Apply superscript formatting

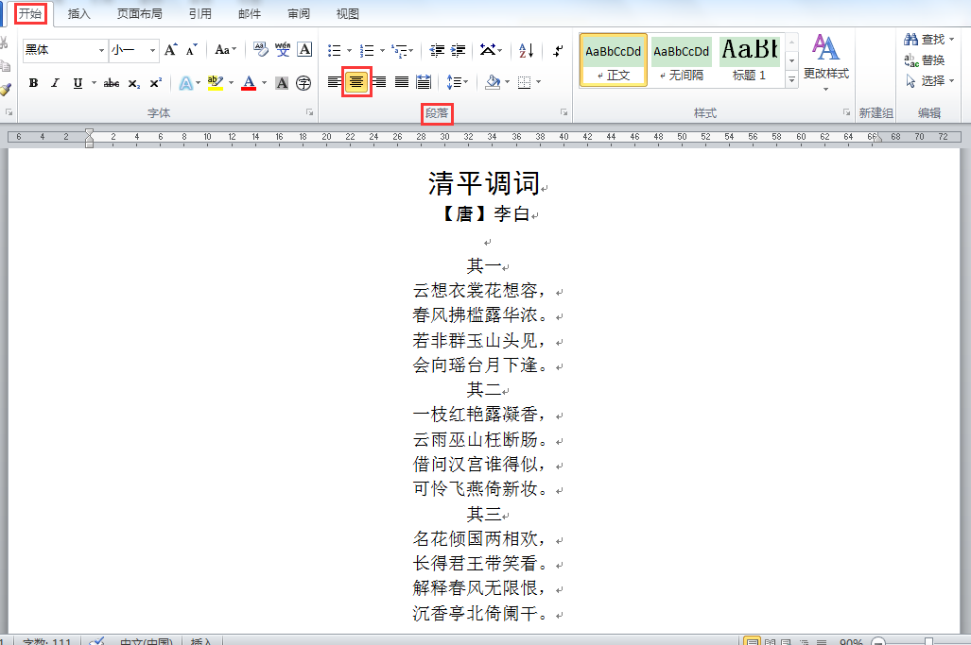155,83
